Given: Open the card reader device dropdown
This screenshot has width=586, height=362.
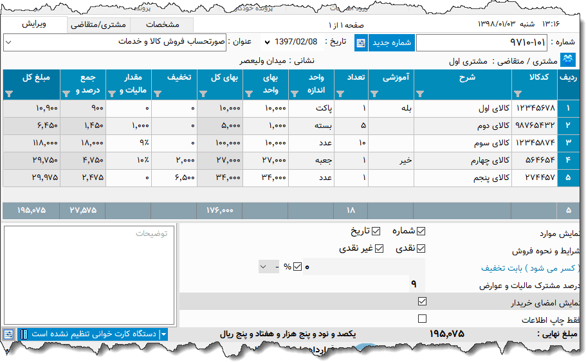Looking at the screenshot, I should pyautogui.click(x=163, y=334).
